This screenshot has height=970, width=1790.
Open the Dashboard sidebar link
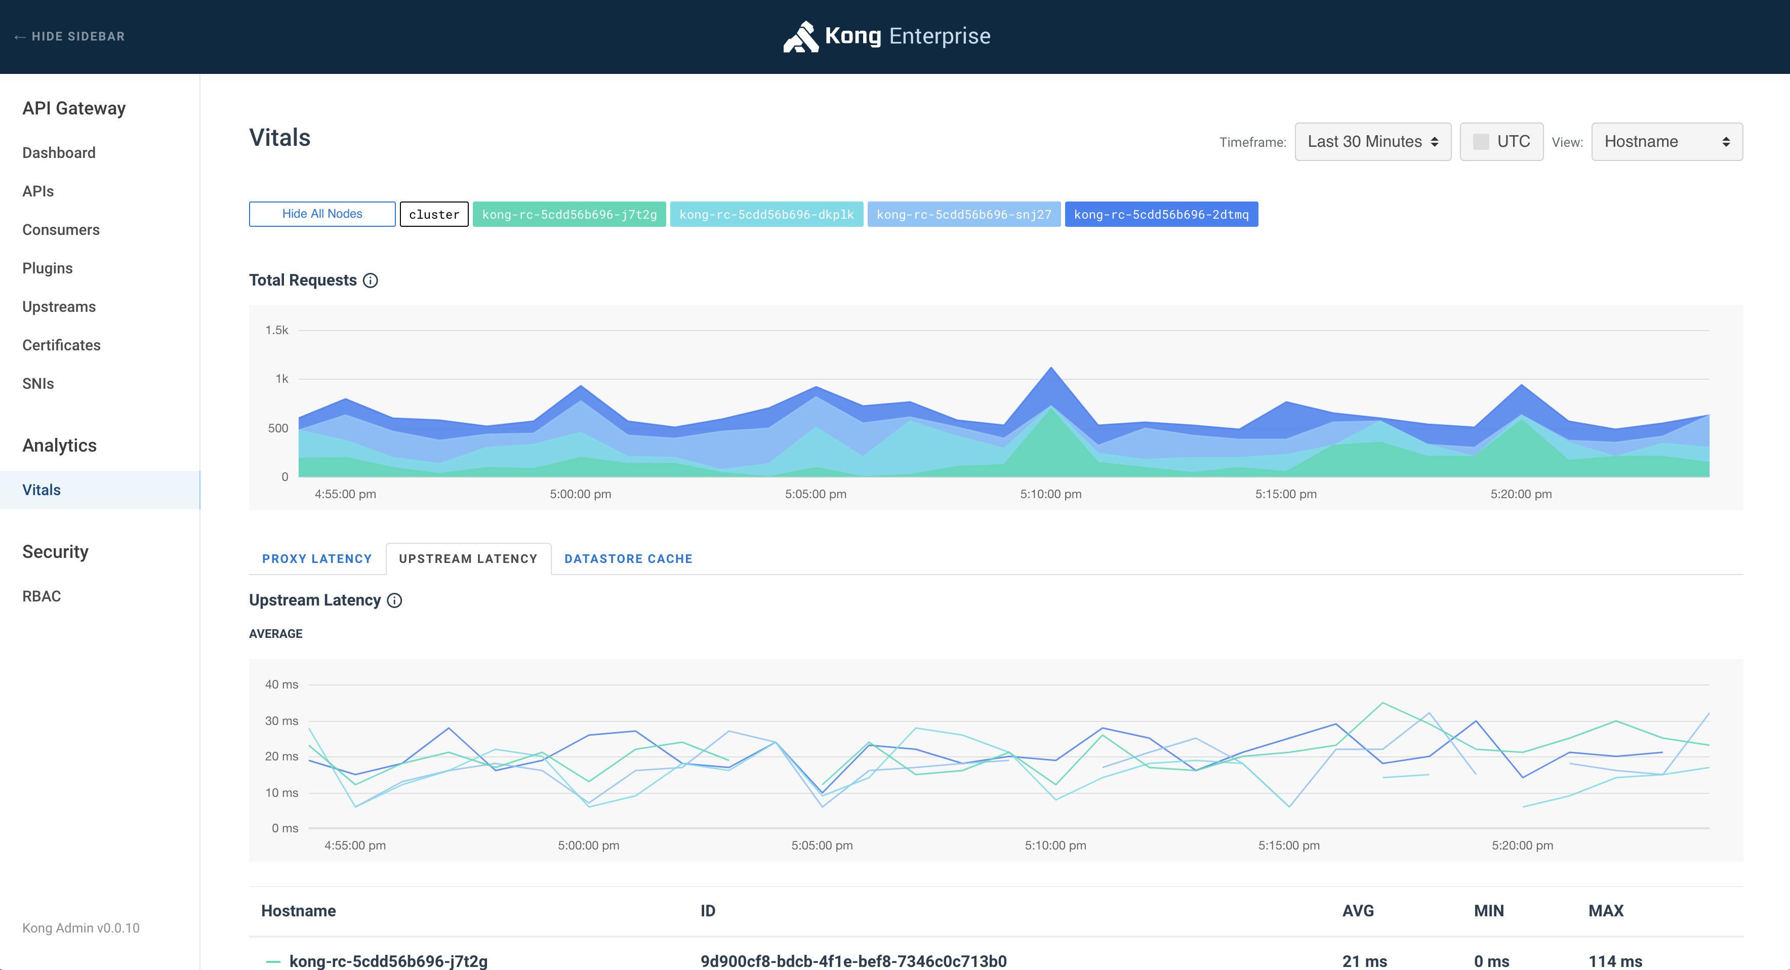59,153
